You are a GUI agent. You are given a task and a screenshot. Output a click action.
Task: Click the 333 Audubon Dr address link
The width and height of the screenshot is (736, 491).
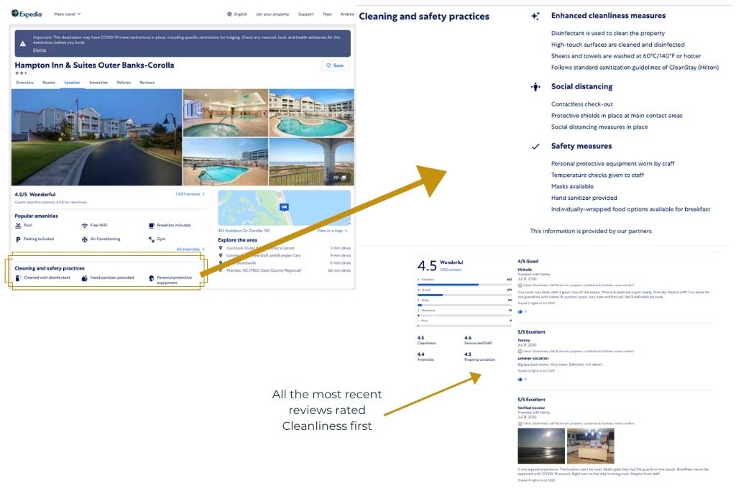244,231
